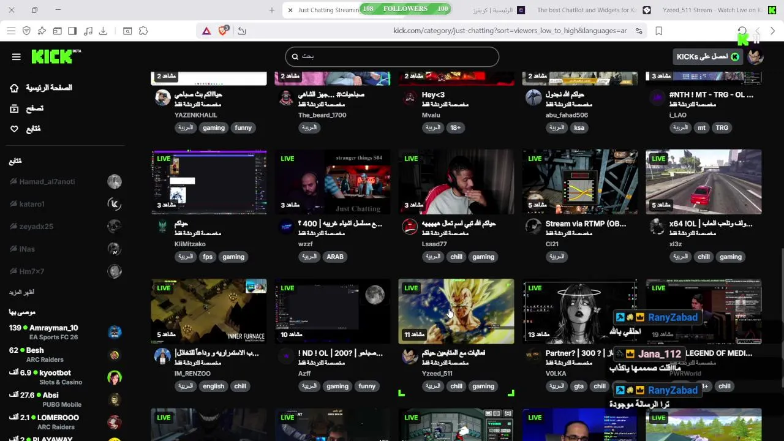Click the احصل على KICKs button
This screenshot has width=784, height=441.
(707, 56)
